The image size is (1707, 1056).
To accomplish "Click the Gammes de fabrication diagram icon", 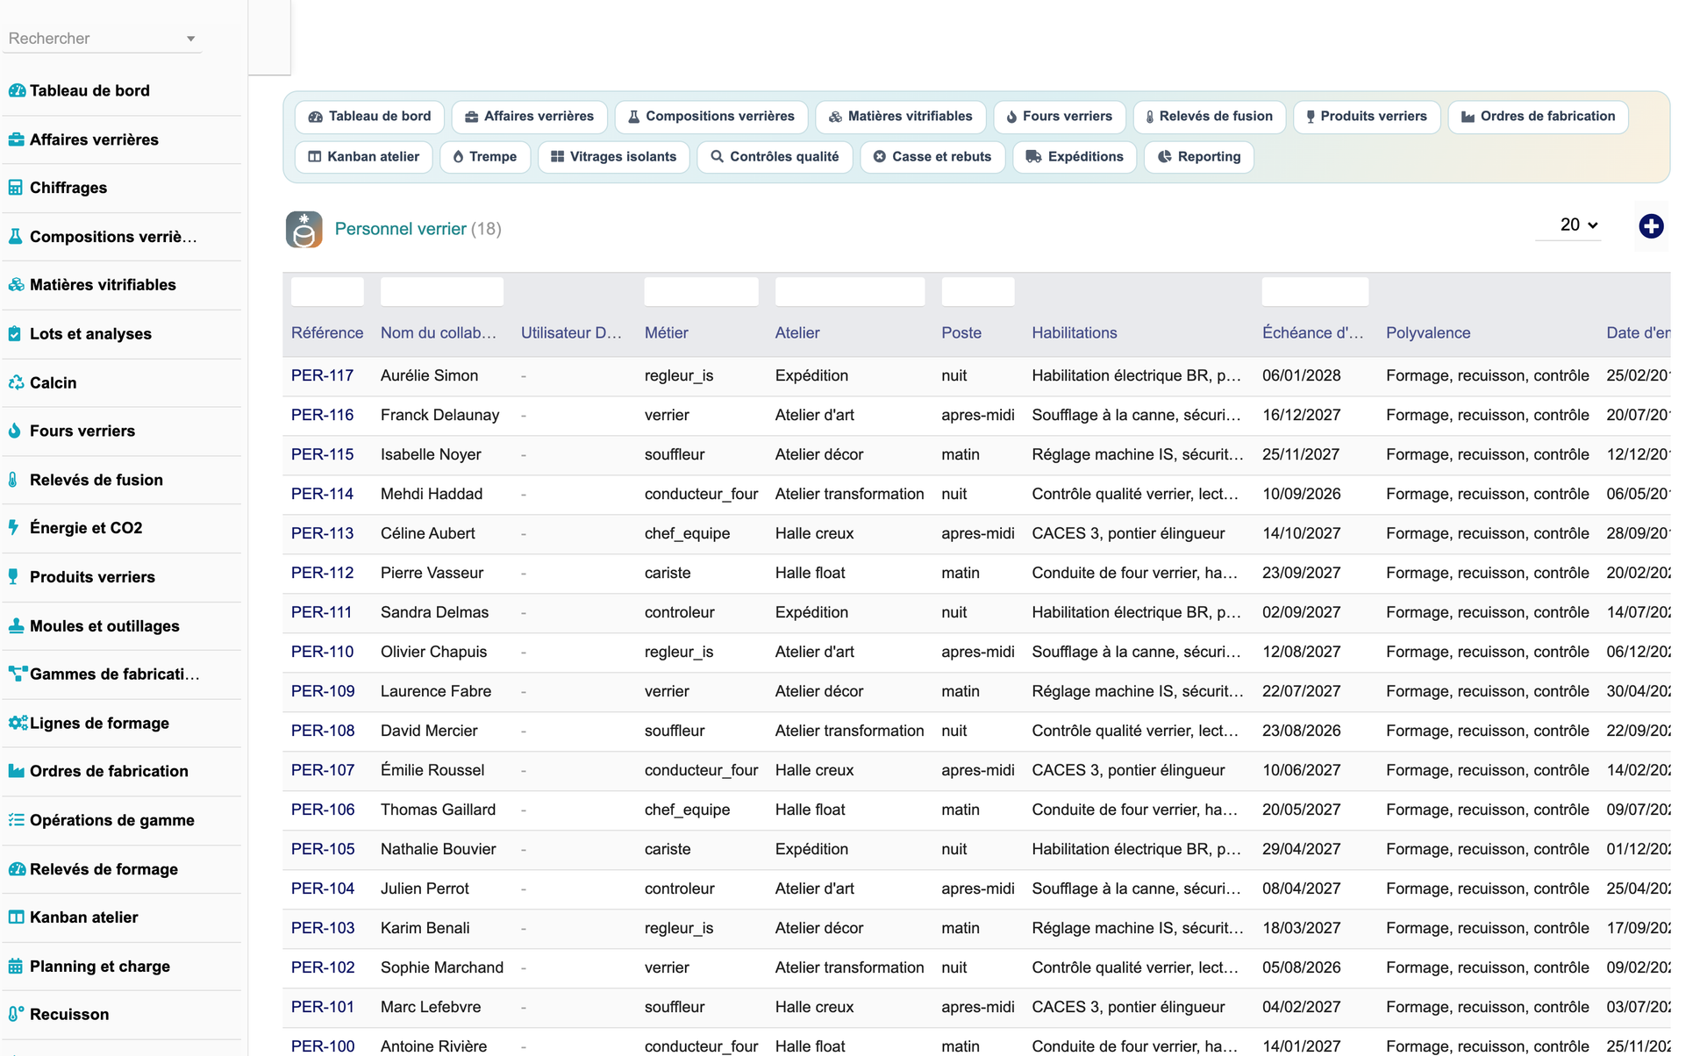I will (17, 674).
